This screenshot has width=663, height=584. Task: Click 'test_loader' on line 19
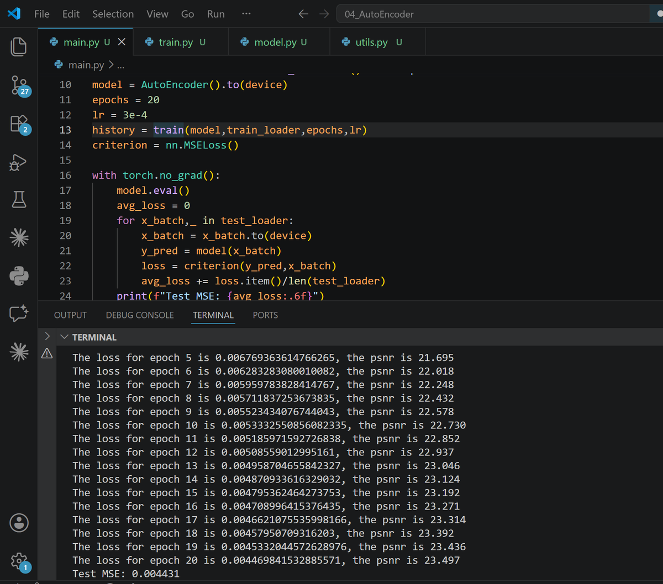254,221
